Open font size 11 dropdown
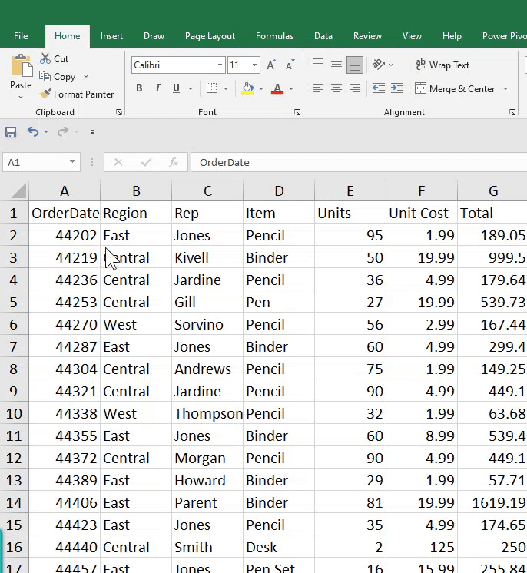527x573 pixels. click(254, 65)
